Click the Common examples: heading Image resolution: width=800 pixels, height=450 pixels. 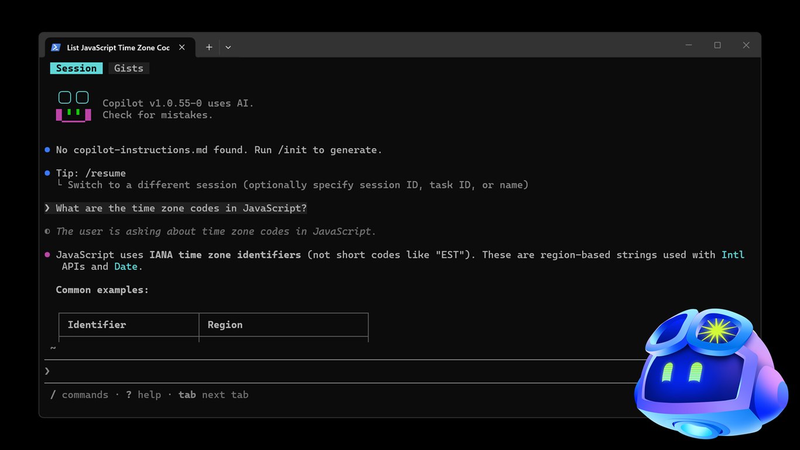coord(102,290)
